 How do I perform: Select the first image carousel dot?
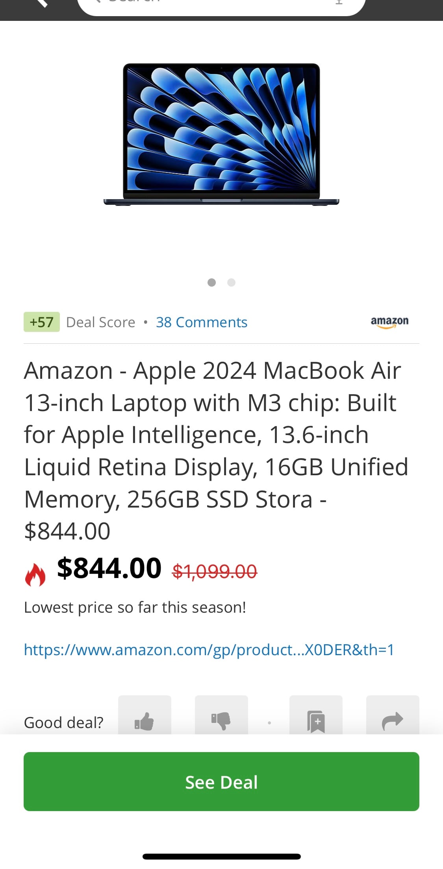[x=211, y=282]
